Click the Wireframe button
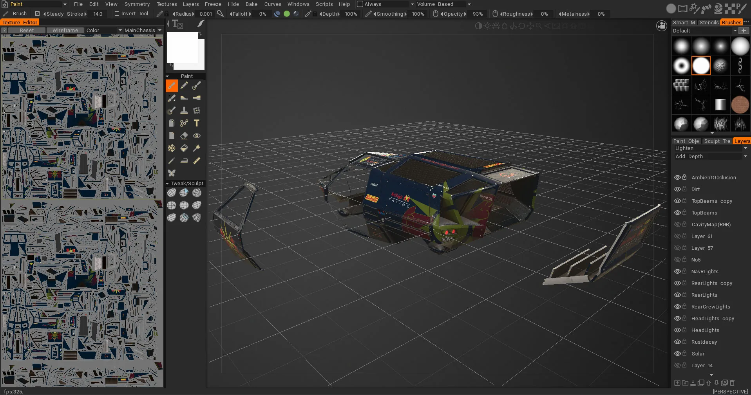Image resolution: width=751 pixels, height=395 pixels. coord(65,30)
